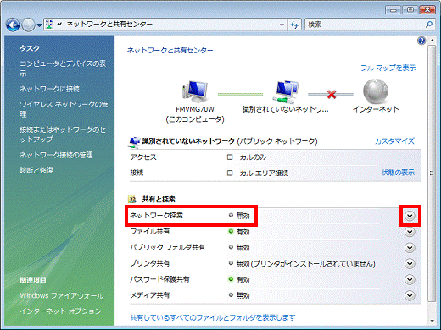Click the ローカルのみ access value
Image resolution: width=441 pixels, height=330 pixels.
246,157
